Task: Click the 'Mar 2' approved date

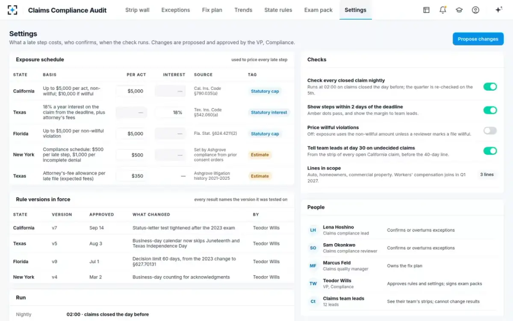Action: coord(95,277)
